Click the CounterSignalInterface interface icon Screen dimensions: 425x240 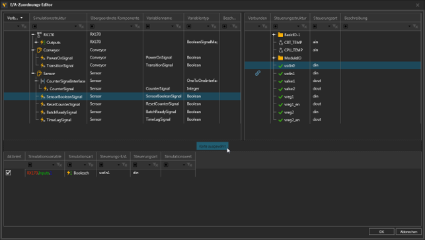42,81
